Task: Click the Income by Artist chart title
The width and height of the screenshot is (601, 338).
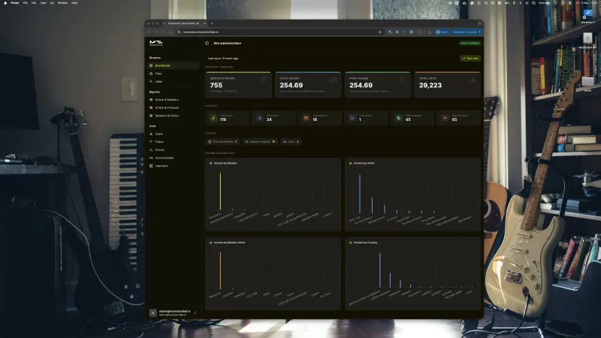Action: pos(364,163)
